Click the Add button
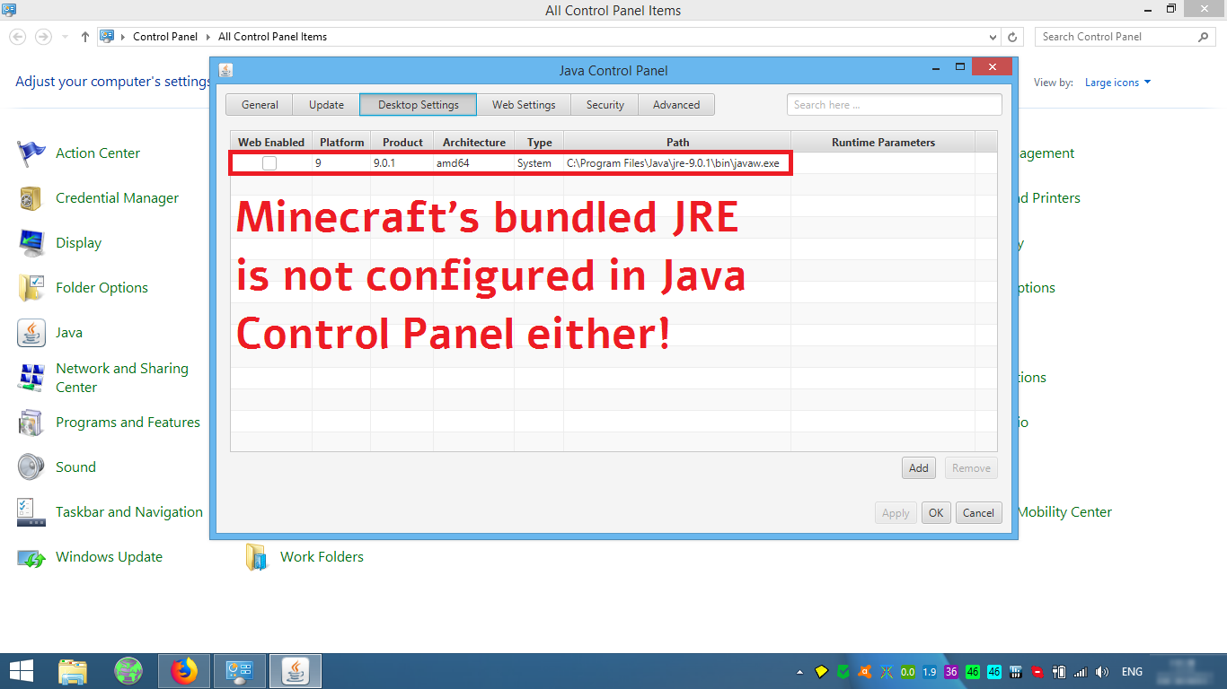 pos(919,468)
